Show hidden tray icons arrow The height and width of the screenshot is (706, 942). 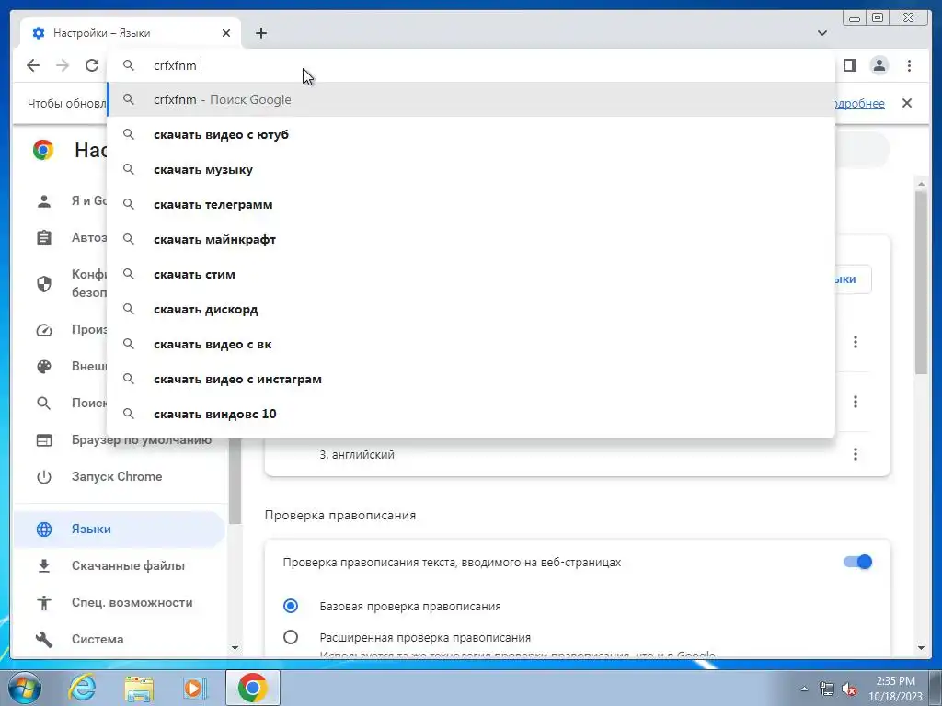(804, 689)
